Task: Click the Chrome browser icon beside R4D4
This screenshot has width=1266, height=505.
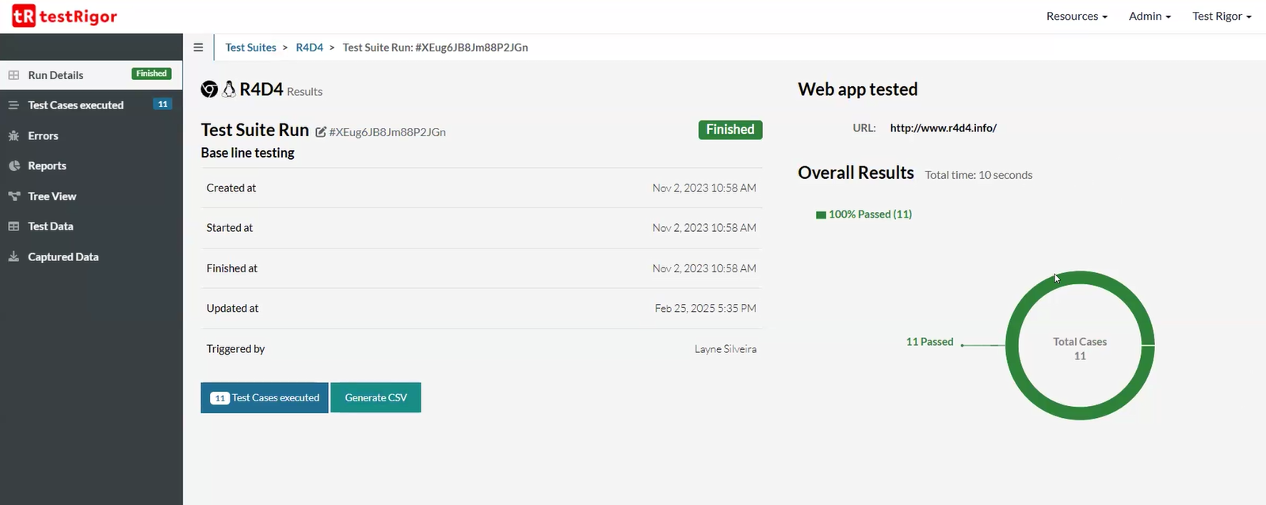Action: pos(209,89)
